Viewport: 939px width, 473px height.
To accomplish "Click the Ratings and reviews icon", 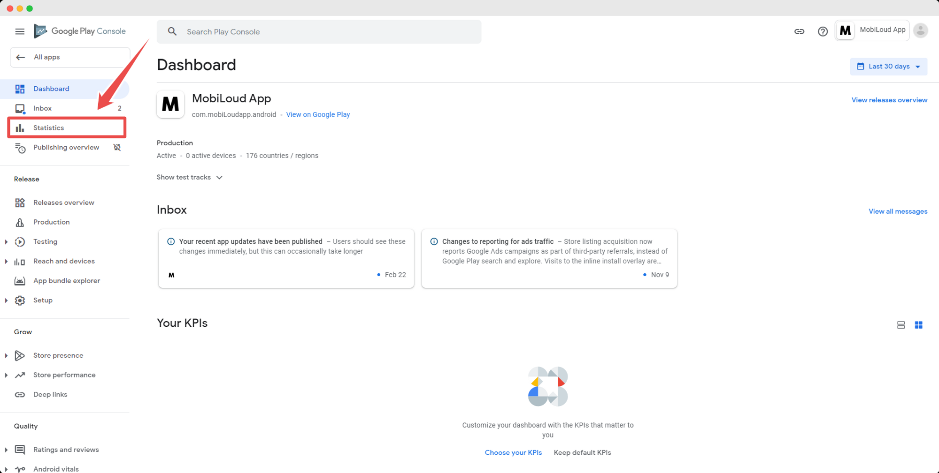I will 20,450.
